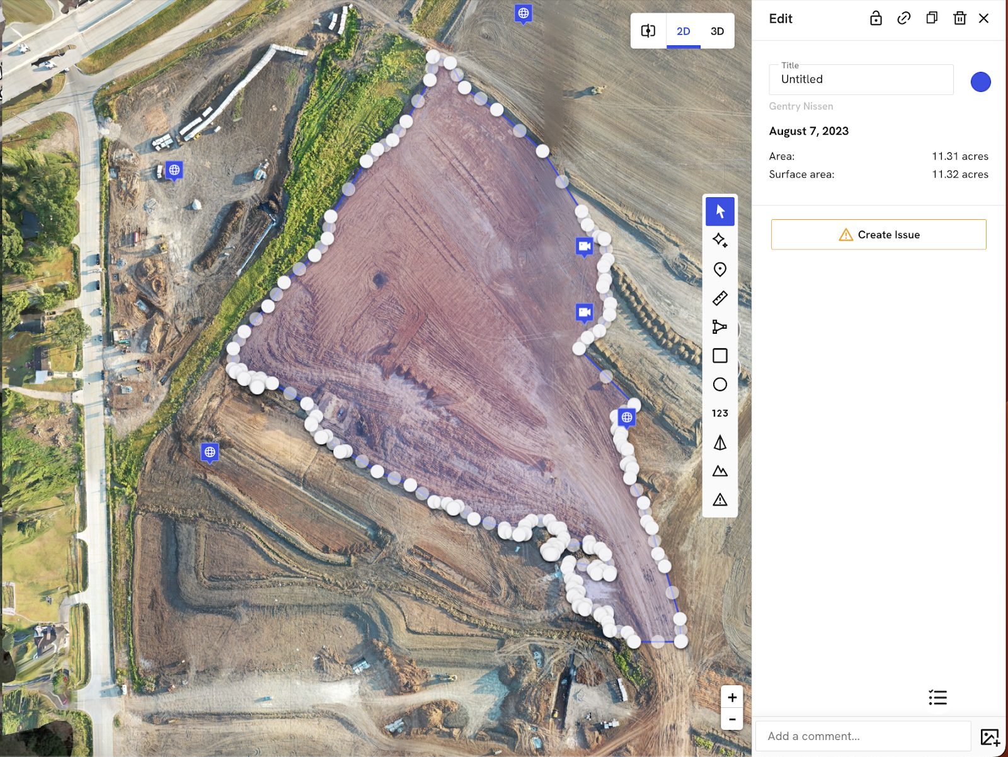The height and width of the screenshot is (757, 1008).
Task: Select the polygon area tool
Action: click(719, 327)
